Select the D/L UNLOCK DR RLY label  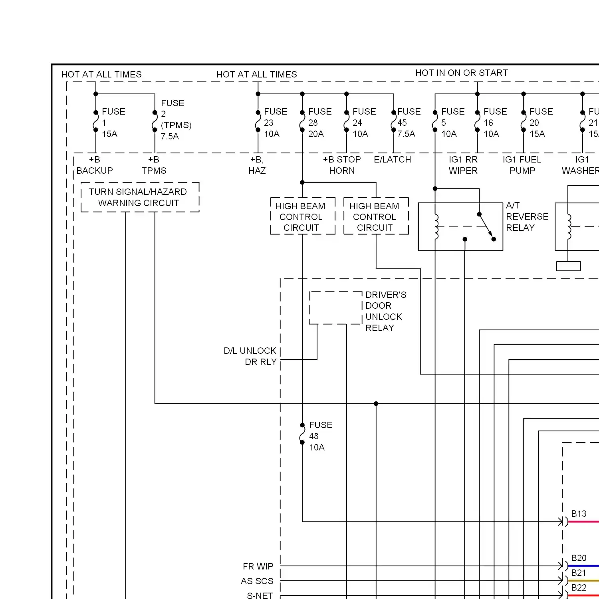coord(250,356)
